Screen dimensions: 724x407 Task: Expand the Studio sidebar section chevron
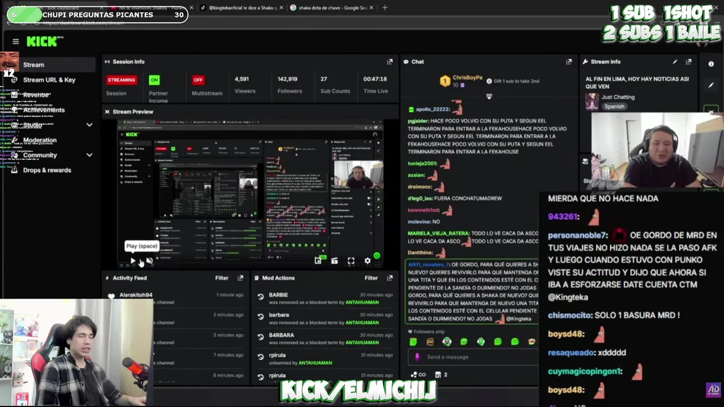click(x=89, y=125)
